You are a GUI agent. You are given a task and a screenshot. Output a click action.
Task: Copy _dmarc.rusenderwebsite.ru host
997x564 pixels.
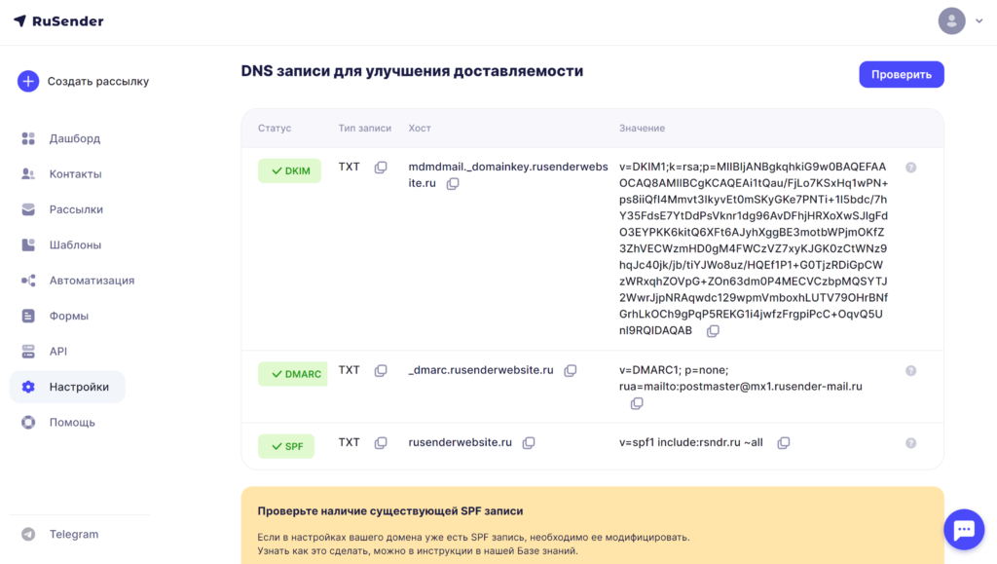pos(571,371)
